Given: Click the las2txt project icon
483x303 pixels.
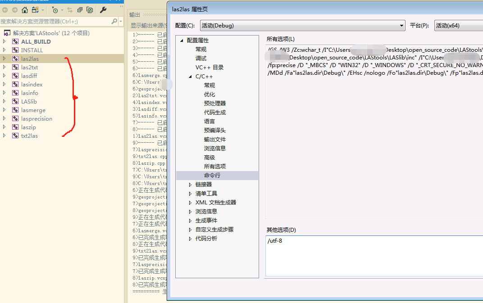Looking at the screenshot, I should (15, 67).
